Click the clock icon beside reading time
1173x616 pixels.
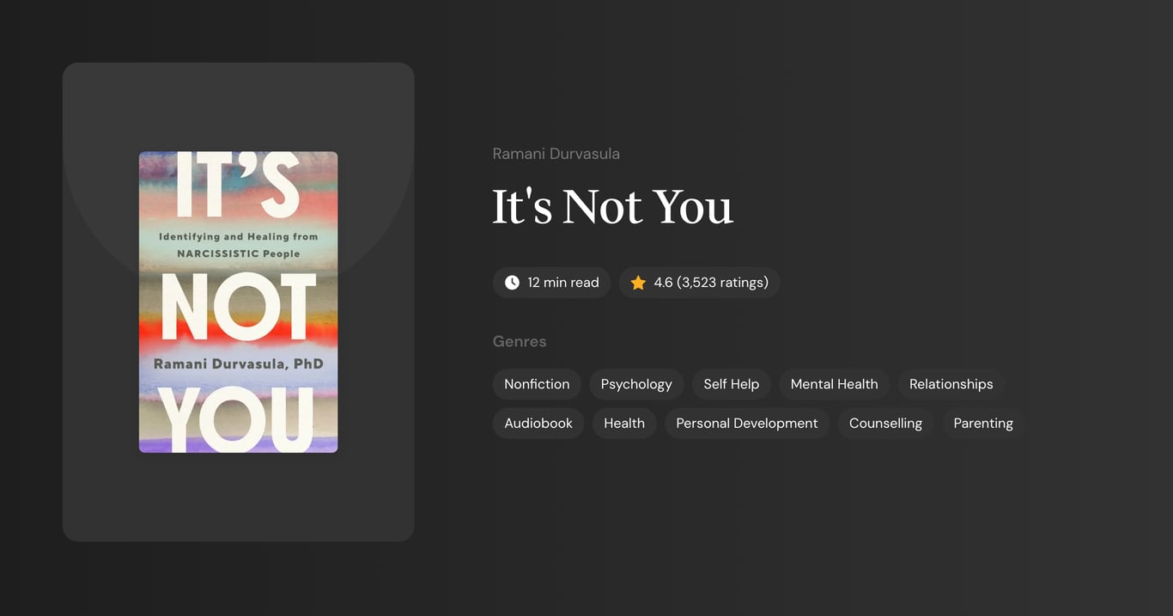(x=511, y=282)
